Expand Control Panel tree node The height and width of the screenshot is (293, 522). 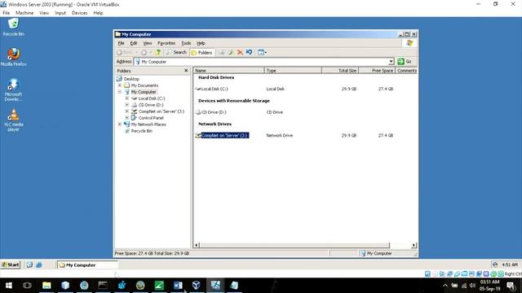tap(127, 117)
